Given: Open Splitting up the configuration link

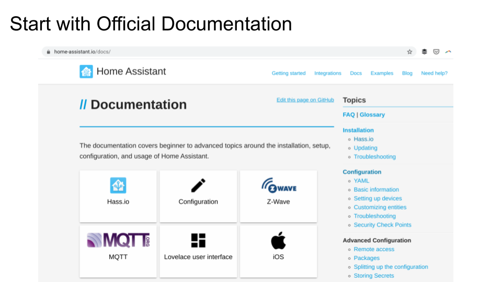Looking at the screenshot, I should [x=391, y=267].
